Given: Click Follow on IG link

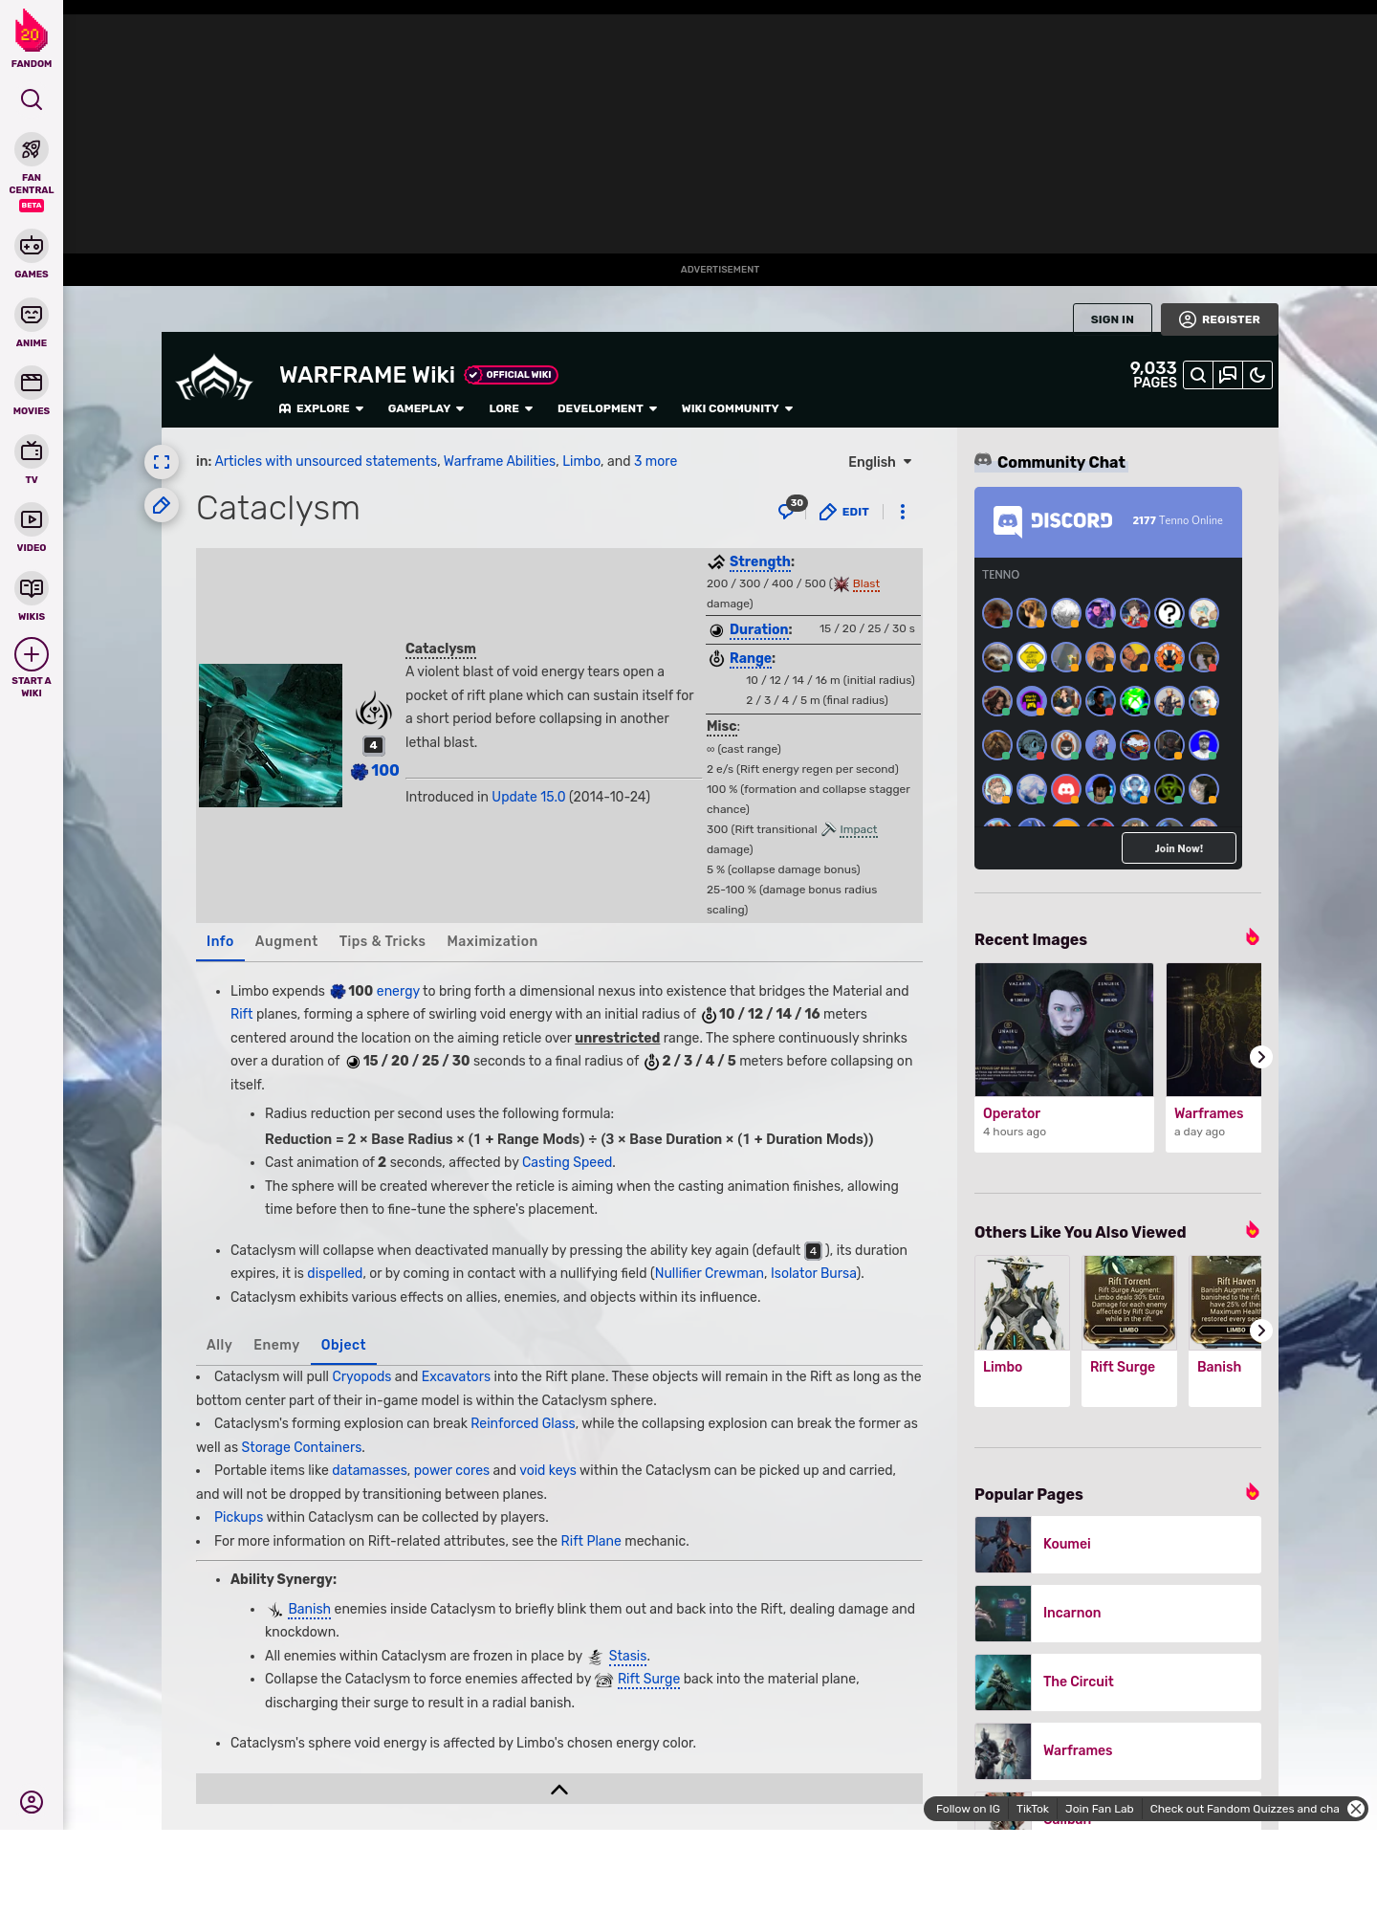Looking at the screenshot, I should pos(968,1809).
